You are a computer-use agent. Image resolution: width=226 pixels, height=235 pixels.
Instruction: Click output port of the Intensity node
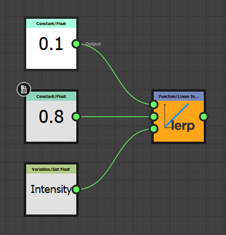click(76, 189)
